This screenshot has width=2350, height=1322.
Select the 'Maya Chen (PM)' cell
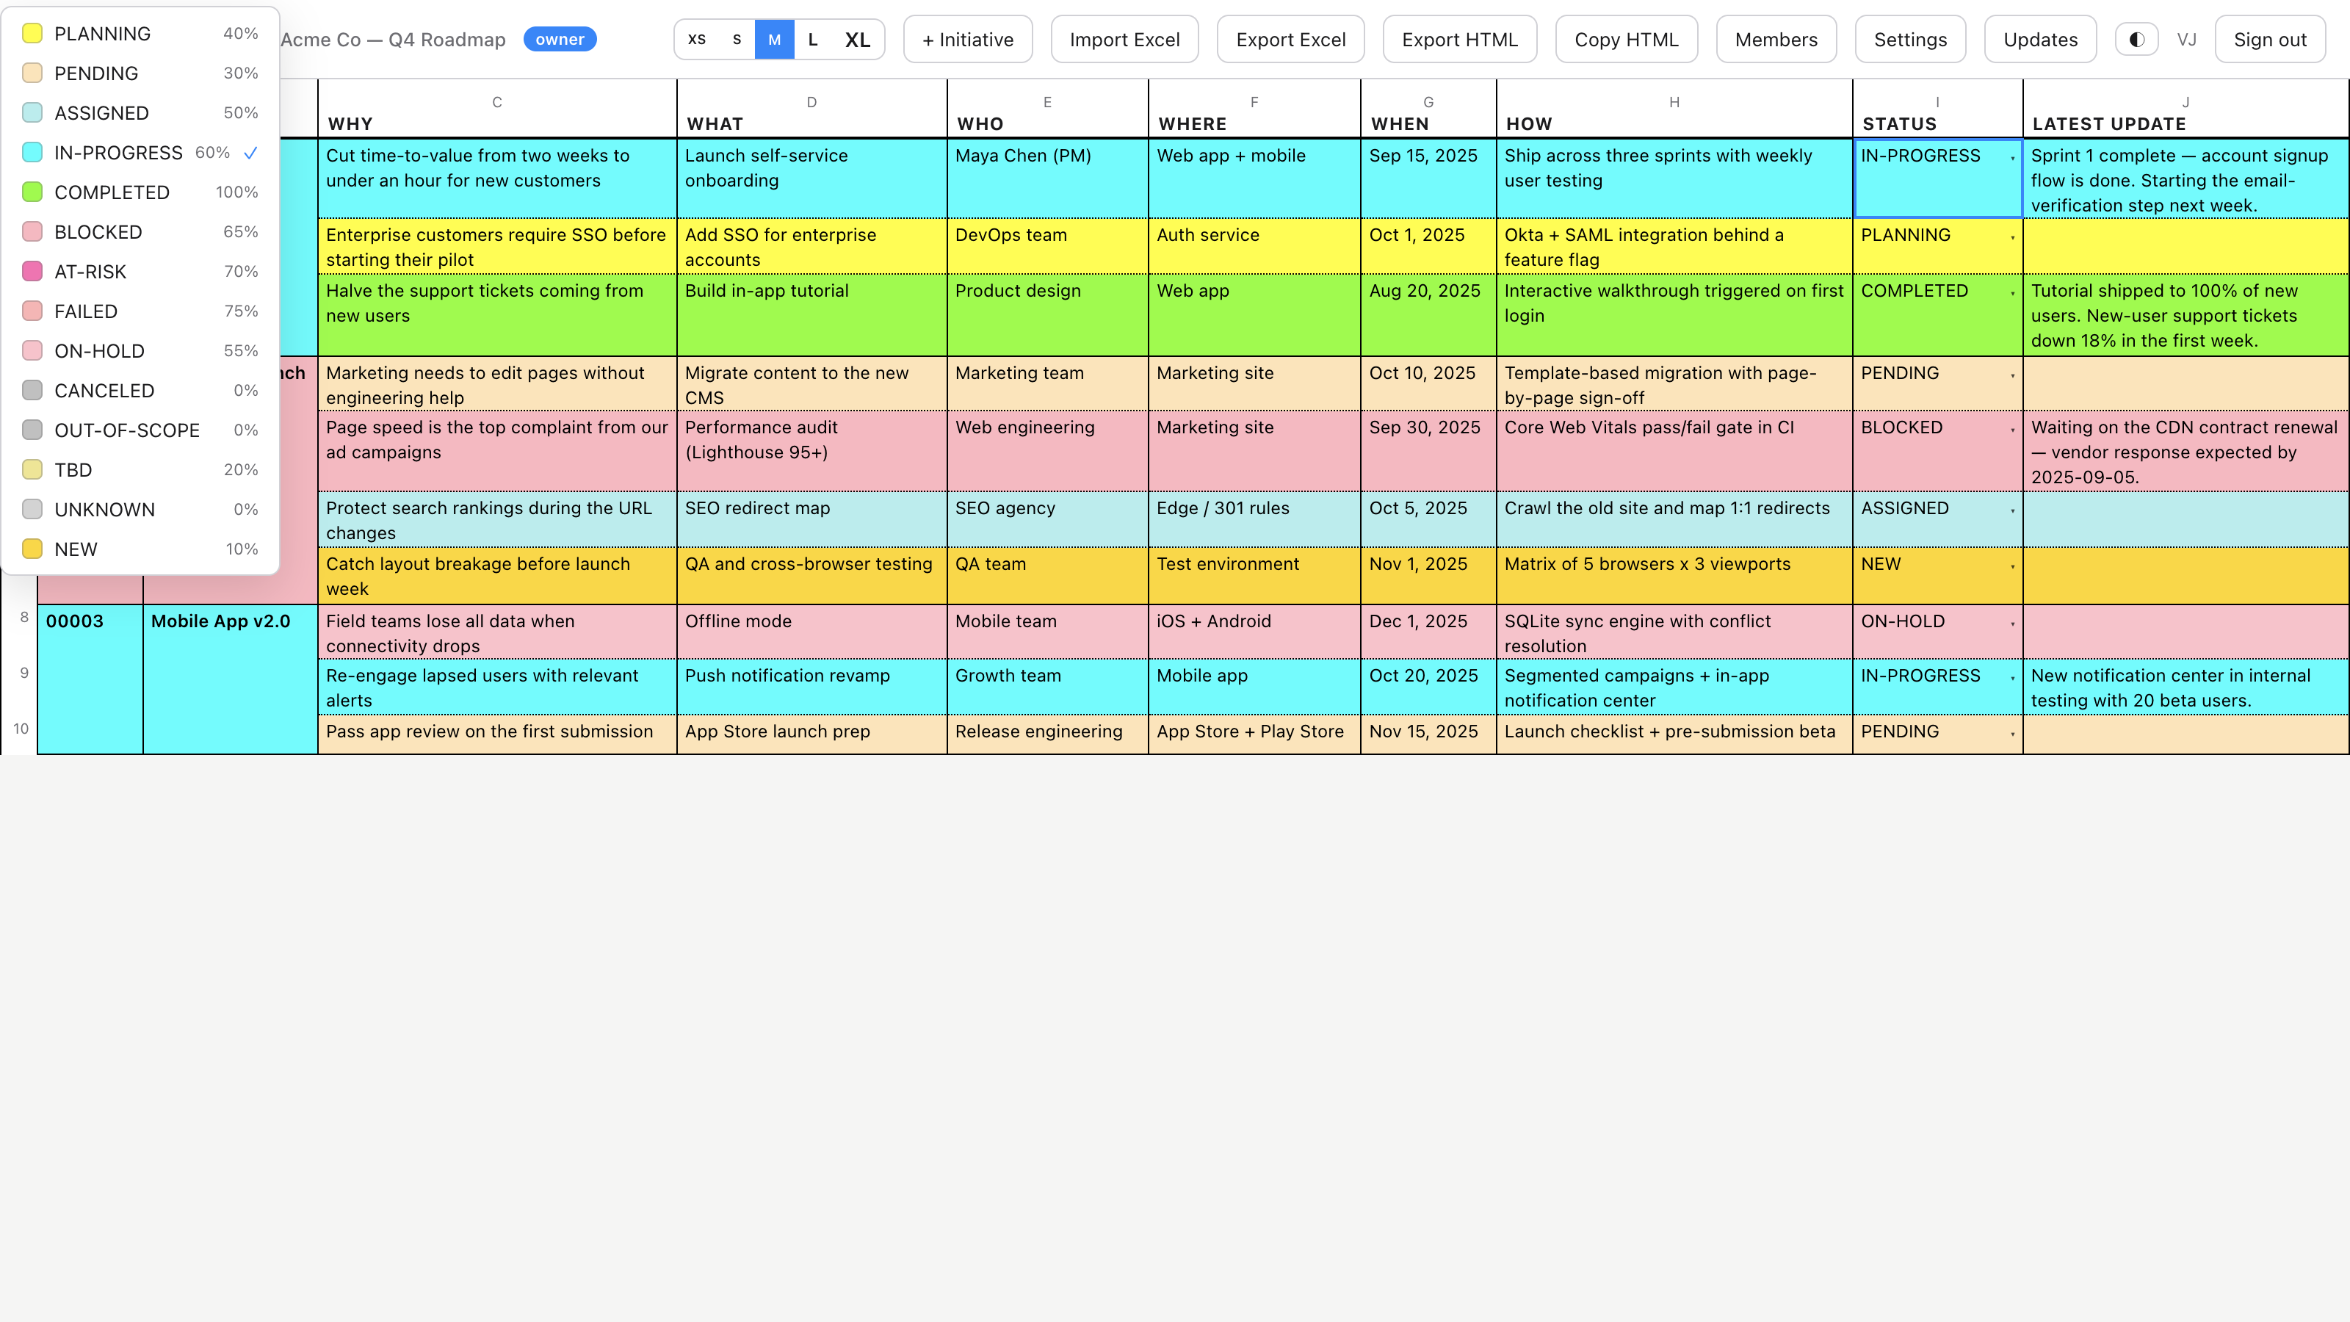(1047, 178)
